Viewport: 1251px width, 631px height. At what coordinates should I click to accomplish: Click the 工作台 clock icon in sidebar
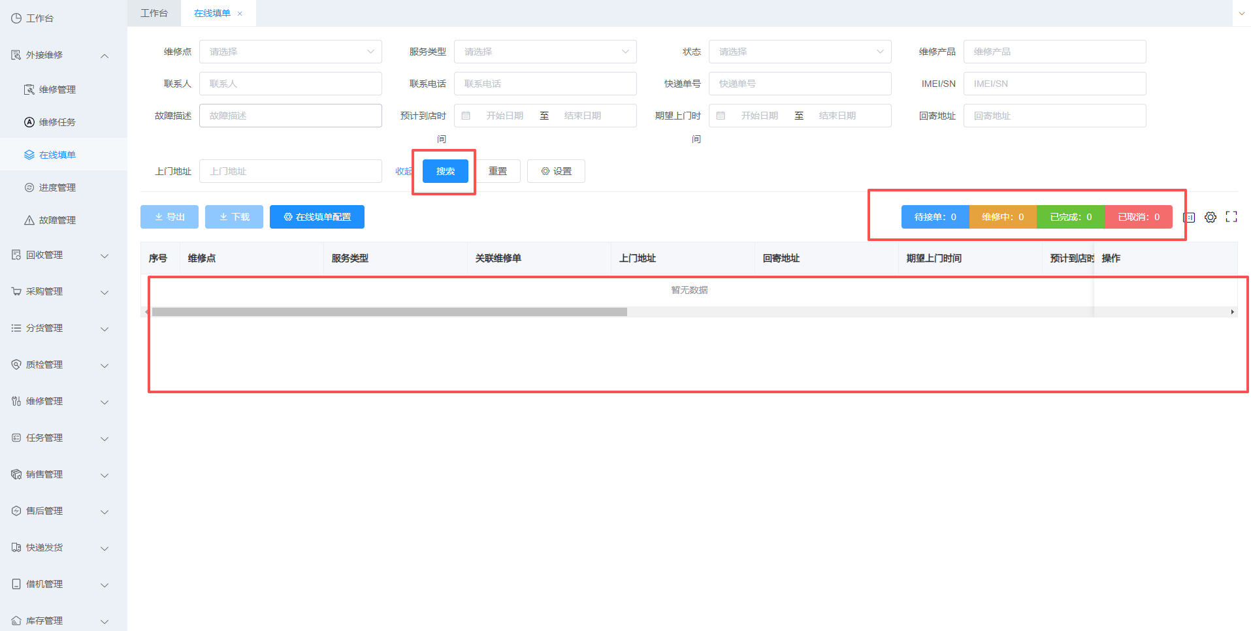(16, 18)
